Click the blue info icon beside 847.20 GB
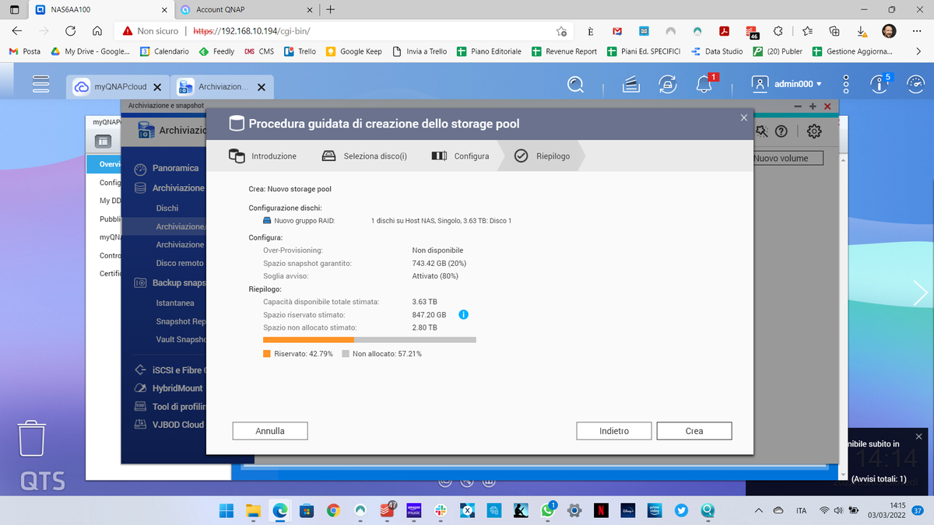This screenshot has width=934, height=525. click(463, 315)
